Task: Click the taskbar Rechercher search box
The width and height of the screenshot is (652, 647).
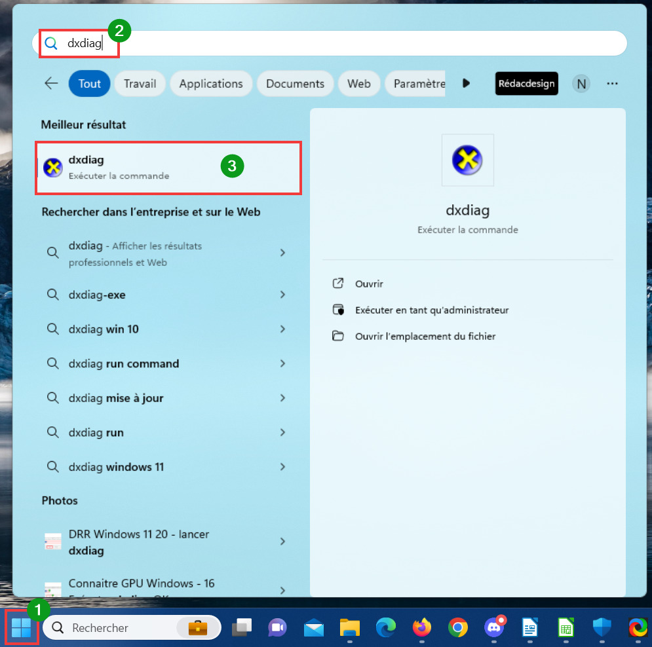Action: tap(132, 627)
